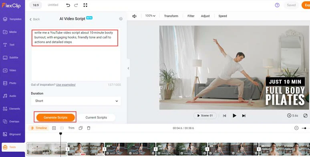Zoom out the timeline with minus icon
Image resolution: width=310 pixels, height=157 pixels.
click(x=296, y=128)
